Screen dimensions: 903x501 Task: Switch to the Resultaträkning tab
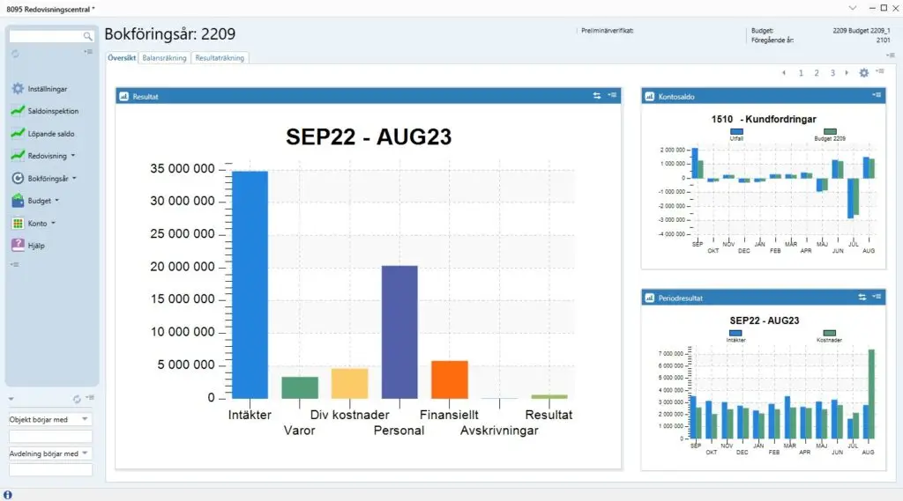tap(220, 58)
